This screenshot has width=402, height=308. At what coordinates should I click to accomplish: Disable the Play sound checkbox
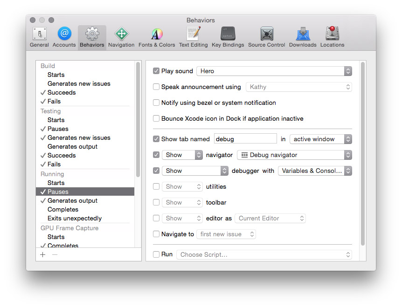pyautogui.click(x=156, y=71)
